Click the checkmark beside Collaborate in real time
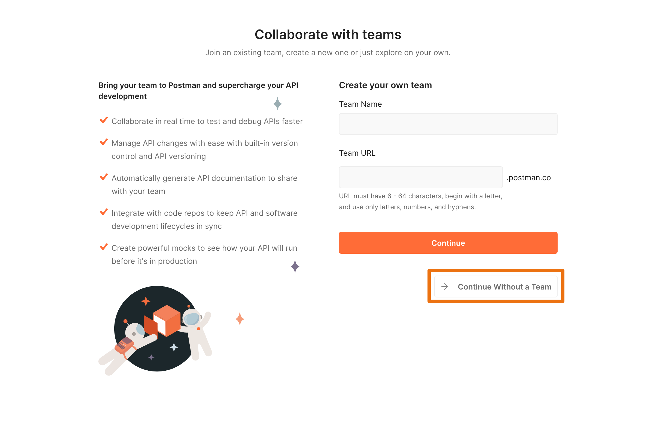Image resolution: width=656 pixels, height=437 pixels. (x=104, y=120)
